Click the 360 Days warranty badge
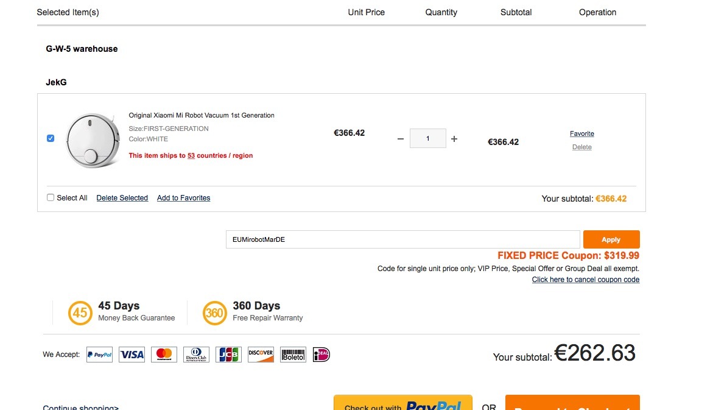The image size is (727, 410). tap(215, 313)
